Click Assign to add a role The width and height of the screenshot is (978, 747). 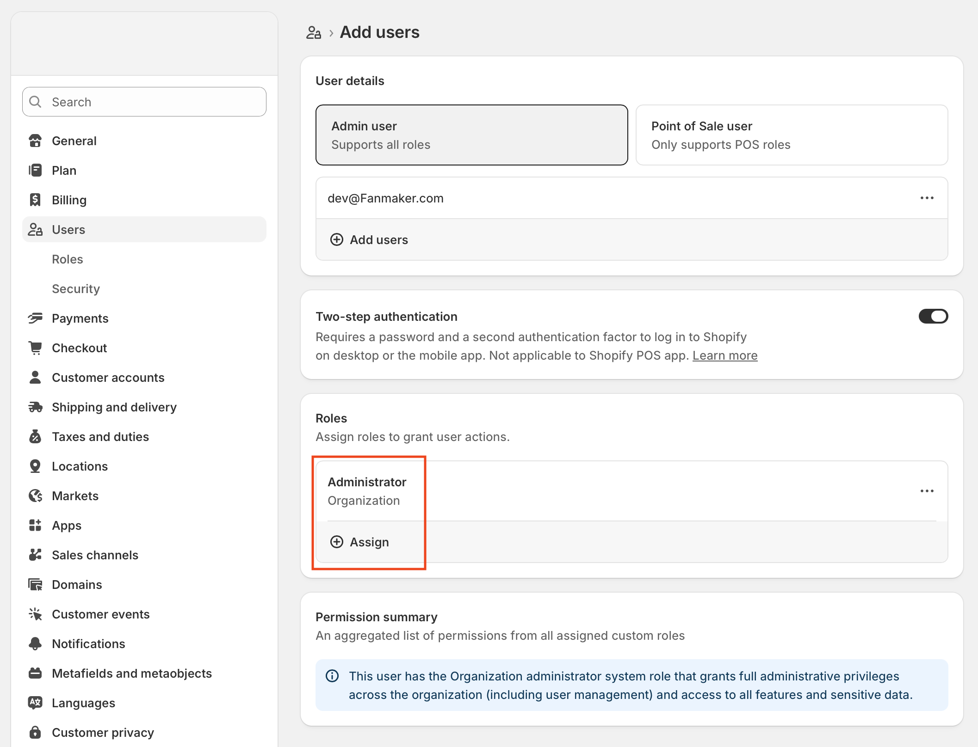pos(360,542)
